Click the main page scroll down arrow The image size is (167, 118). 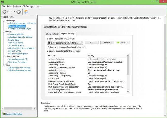(x=165, y=116)
